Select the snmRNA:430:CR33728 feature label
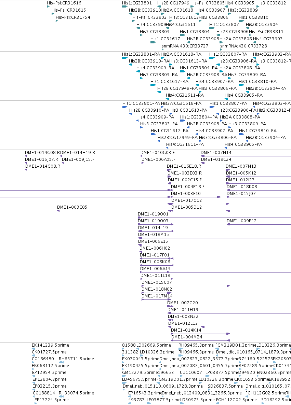The width and height of the screenshot is (291, 405). click(243, 46)
